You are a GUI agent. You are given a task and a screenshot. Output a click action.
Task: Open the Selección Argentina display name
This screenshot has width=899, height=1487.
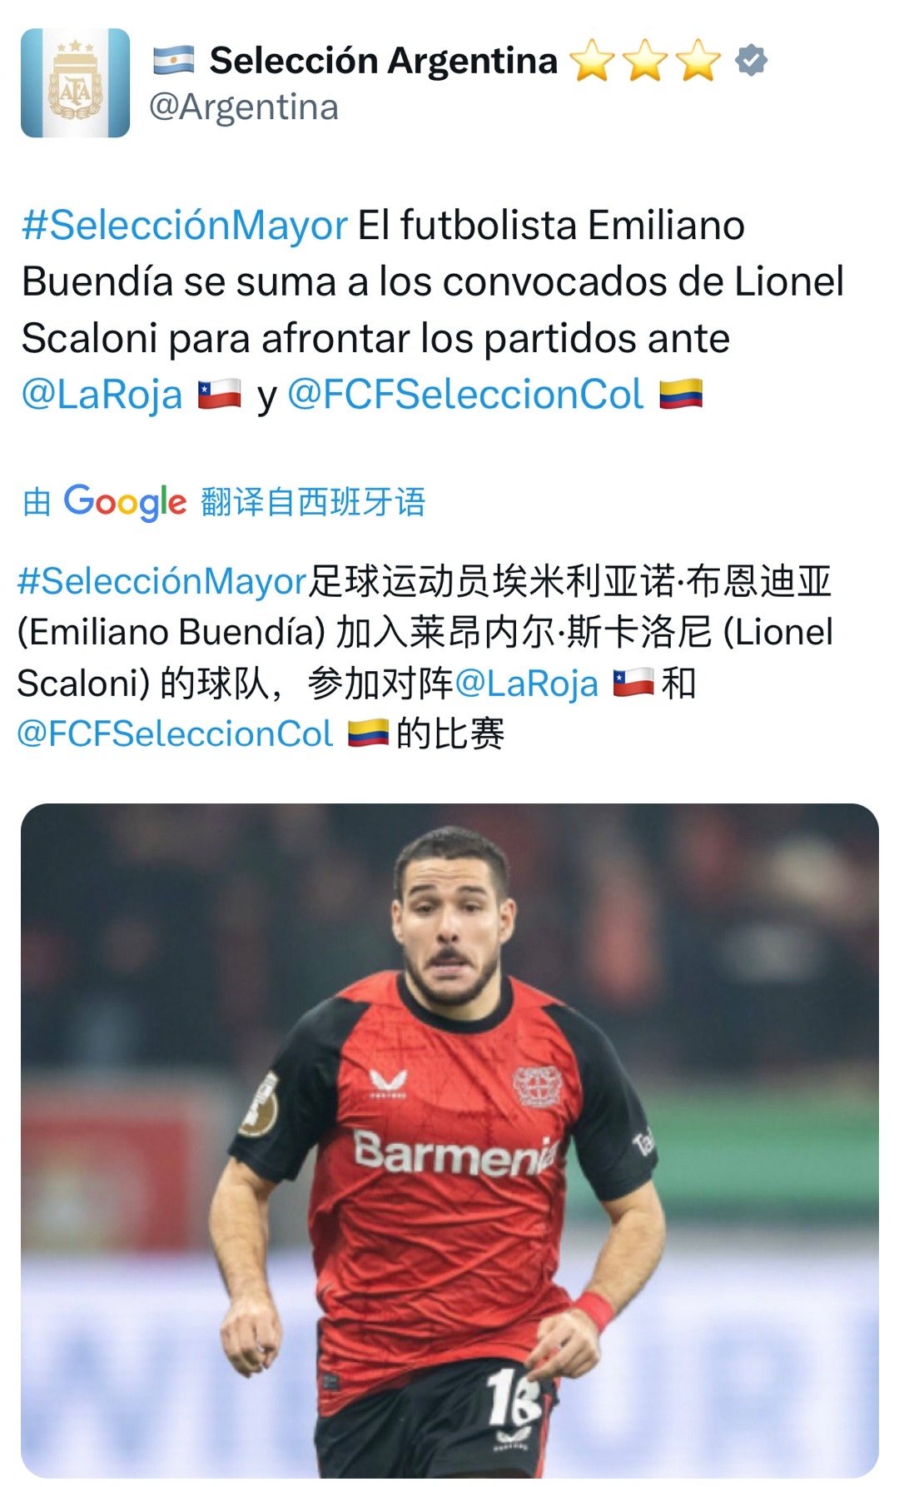[x=383, y=61]
